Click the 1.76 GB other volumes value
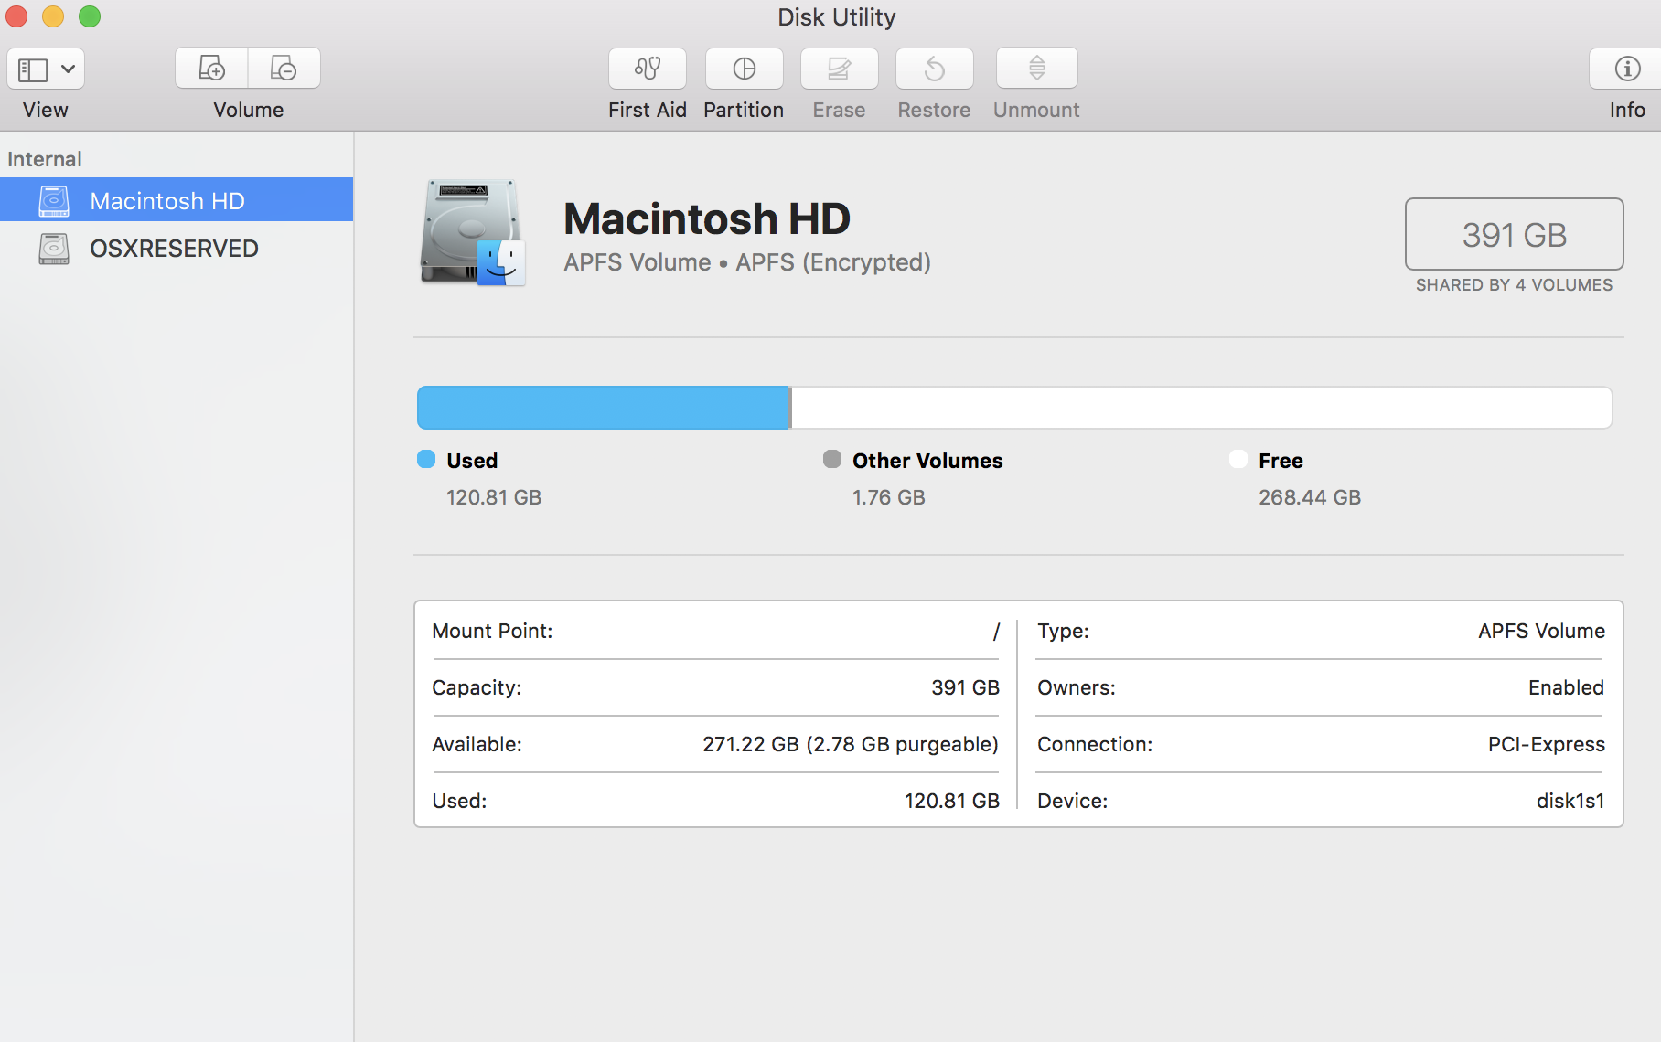1661x1042 pixels. point(889,497)
